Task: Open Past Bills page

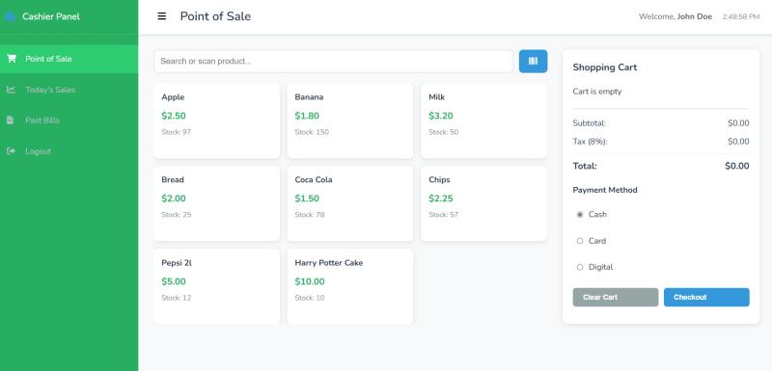Action: (x=69, y=119)
